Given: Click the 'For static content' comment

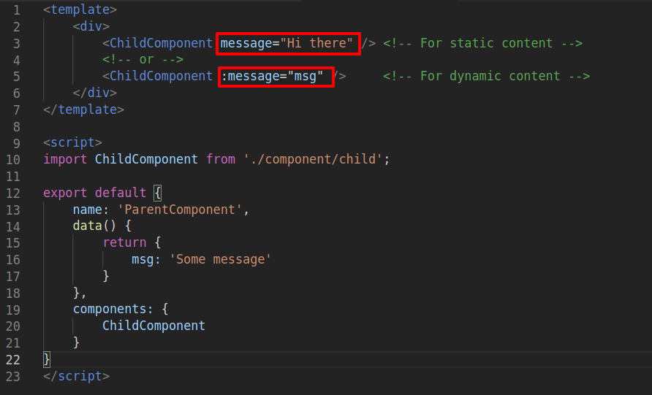Looking at the screenshot, I should click(x=482, y=43).
